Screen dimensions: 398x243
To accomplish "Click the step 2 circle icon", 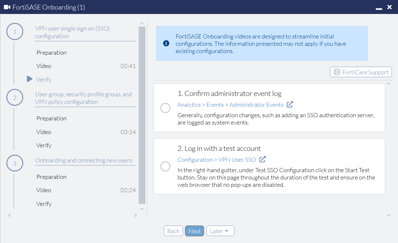I will (15, 98).
